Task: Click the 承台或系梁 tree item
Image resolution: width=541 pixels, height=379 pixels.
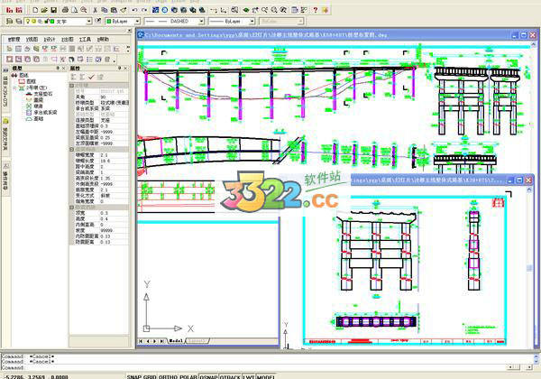Action: (x=48, y=111)
